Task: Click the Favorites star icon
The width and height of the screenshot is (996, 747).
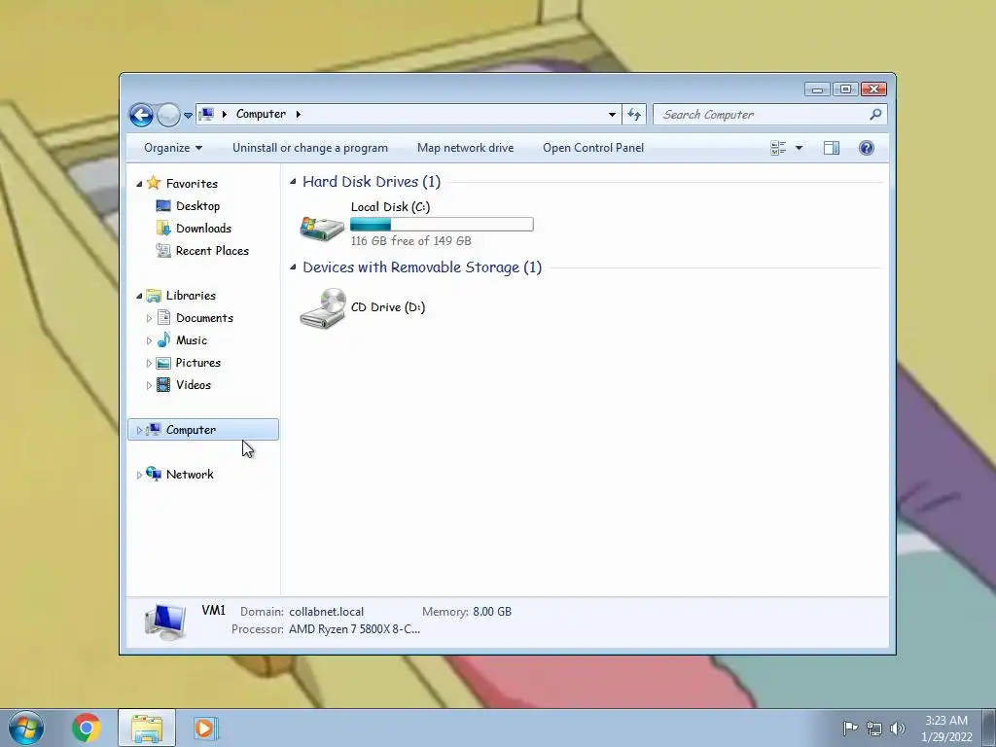Action: 154,183
